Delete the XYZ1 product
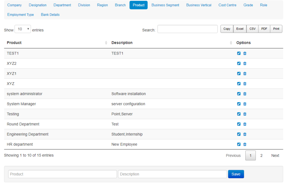 245,74
